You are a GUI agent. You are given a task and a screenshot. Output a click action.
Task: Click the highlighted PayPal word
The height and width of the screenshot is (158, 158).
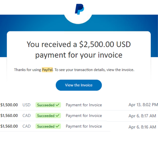click(x=47, y=70)
